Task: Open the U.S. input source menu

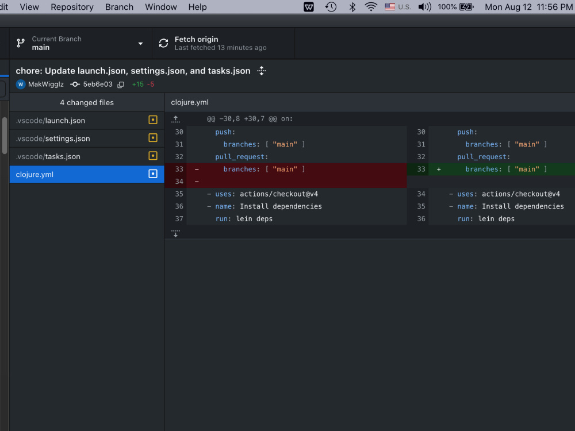Action: [398, 7]
